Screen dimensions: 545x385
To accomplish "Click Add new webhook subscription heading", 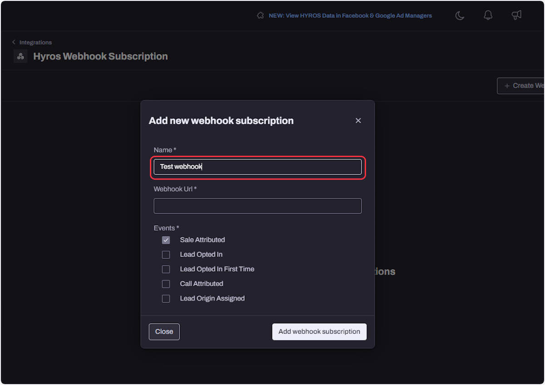I will 221,121.
